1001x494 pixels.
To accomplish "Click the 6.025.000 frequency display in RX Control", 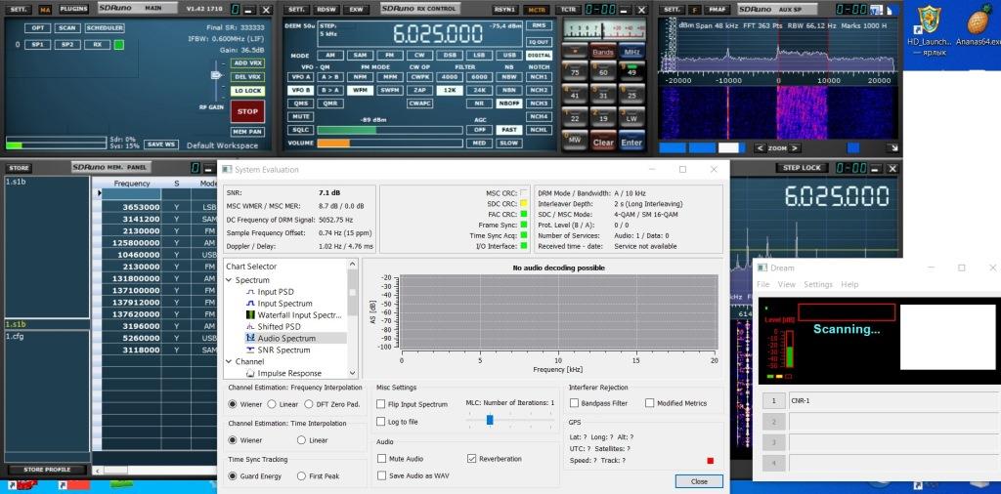I will [x=437, y=34].
